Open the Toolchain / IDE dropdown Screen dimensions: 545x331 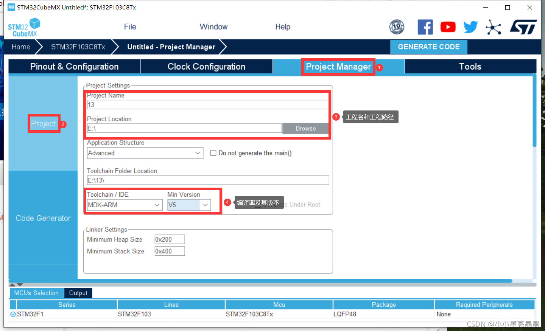(x=125, y=205)
